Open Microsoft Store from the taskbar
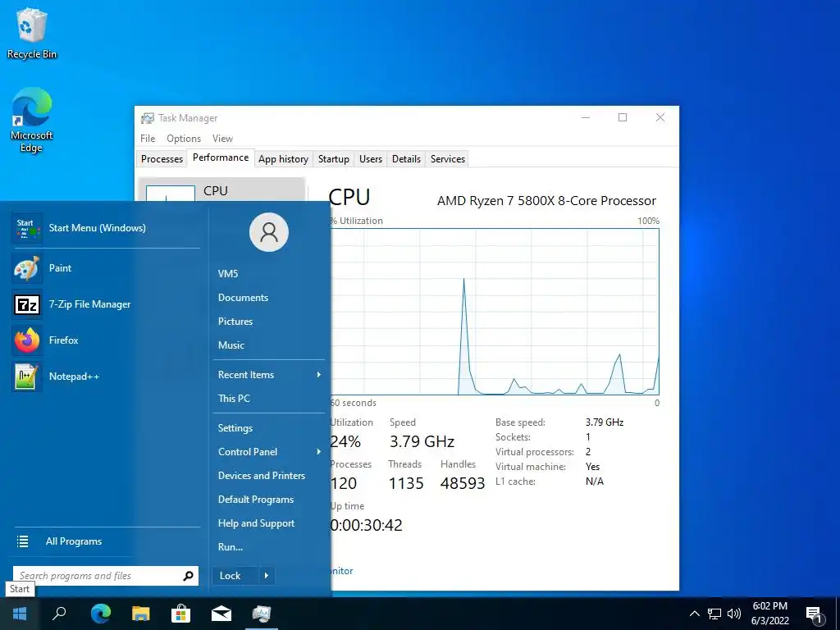Viewport: 840px width, 630px height. click(x=181, y=614)
